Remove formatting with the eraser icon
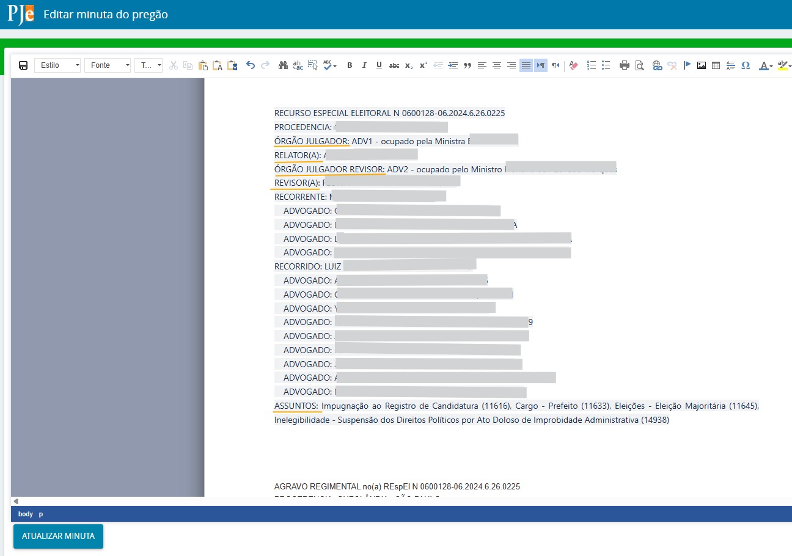The height and width of the screenshot is (556, 792). pyautogui.click(x=573, y=65)
